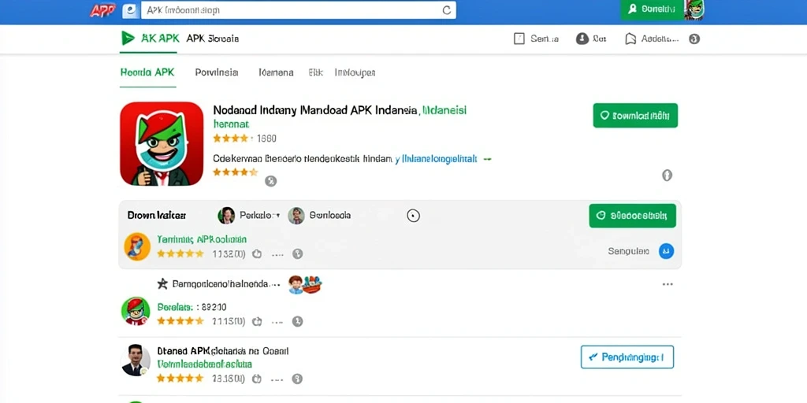Switch to the Imblouipan tab
Image resolution: width=807 pixels, height=403 pixels.
pos(355,72)
